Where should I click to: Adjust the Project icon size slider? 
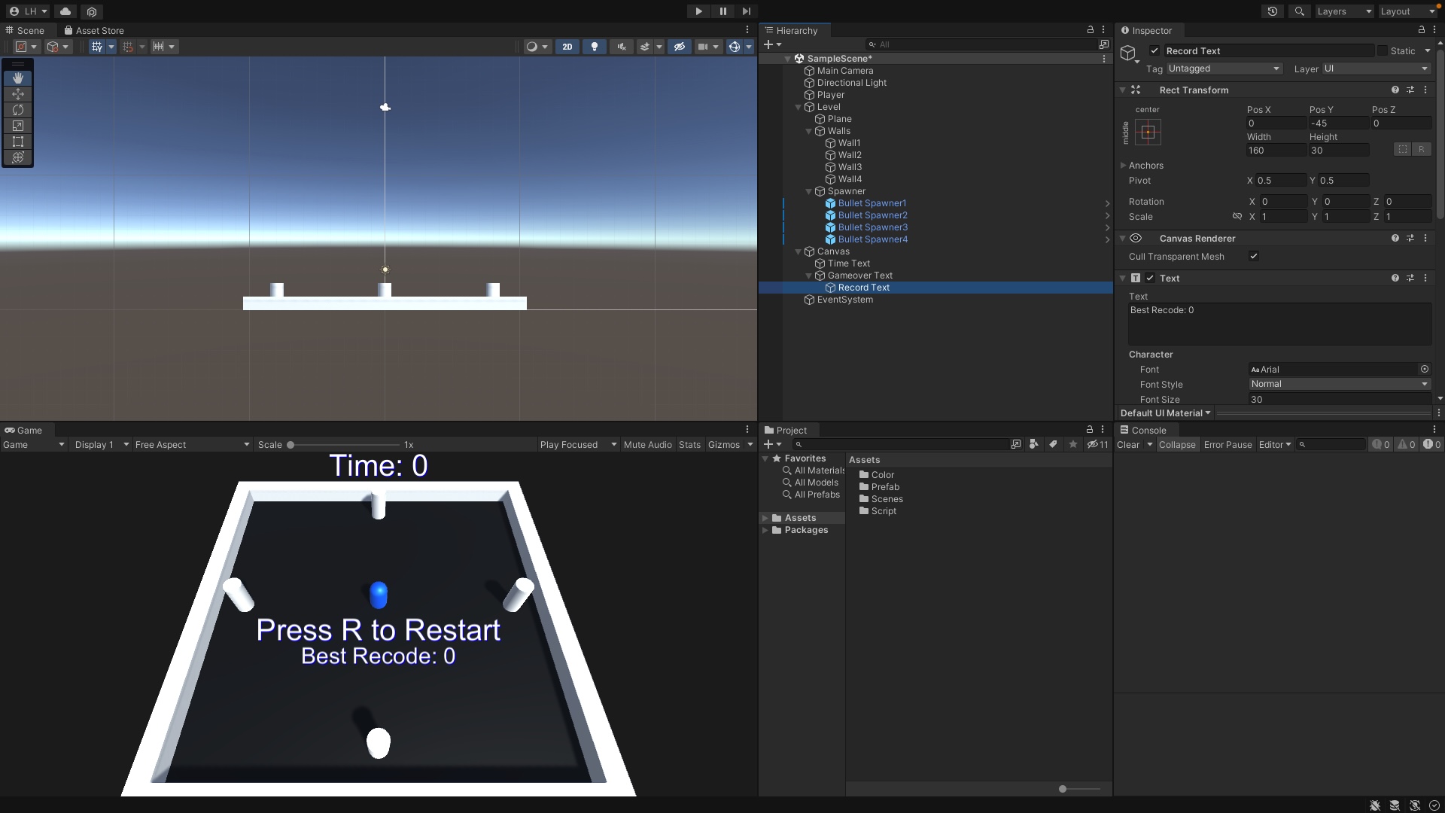tap(1063, 789)
